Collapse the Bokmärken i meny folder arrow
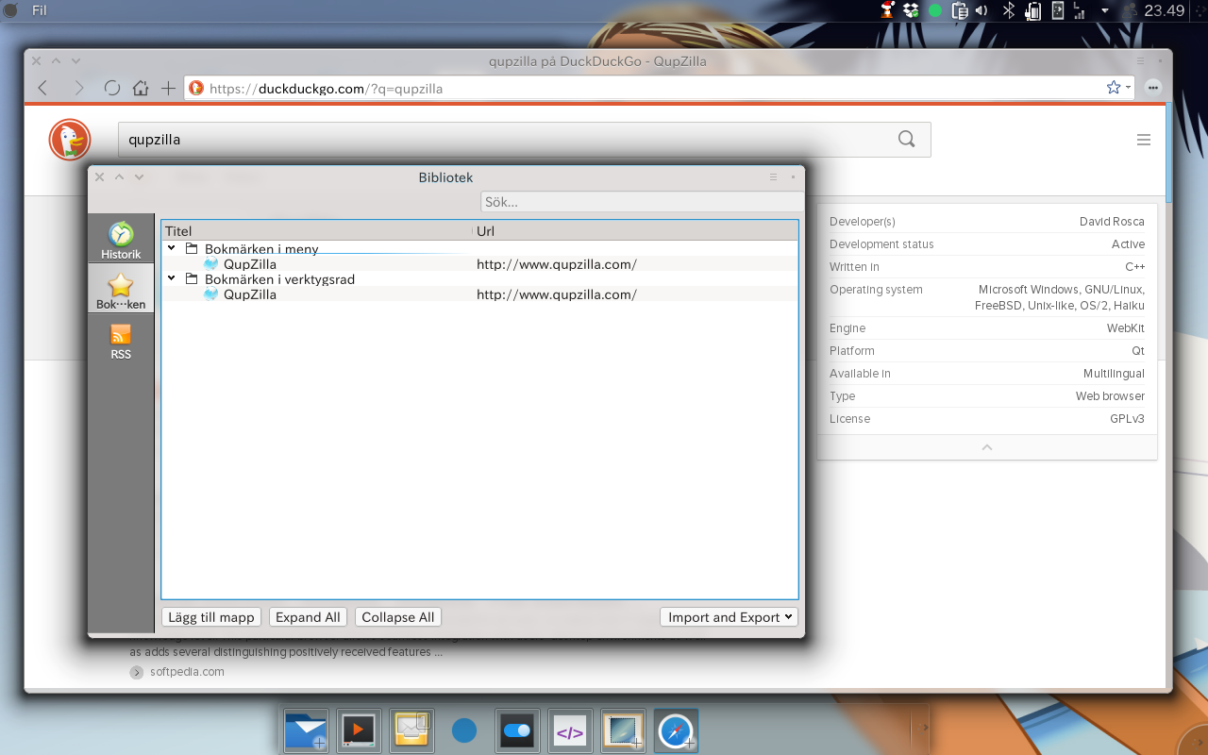1208x755 pixels. coord(172,248)
